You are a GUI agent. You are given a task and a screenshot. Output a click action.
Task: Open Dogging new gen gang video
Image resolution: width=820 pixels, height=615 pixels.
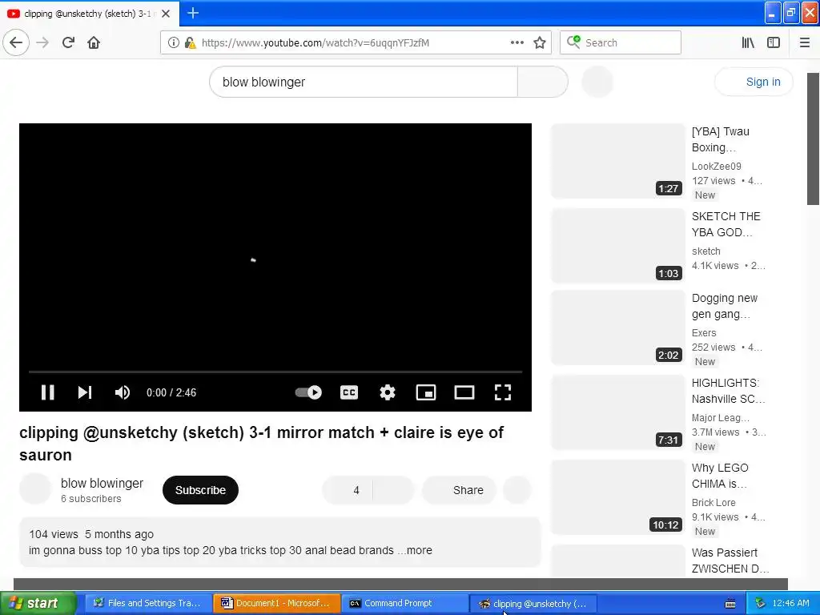tap(724, 306)
